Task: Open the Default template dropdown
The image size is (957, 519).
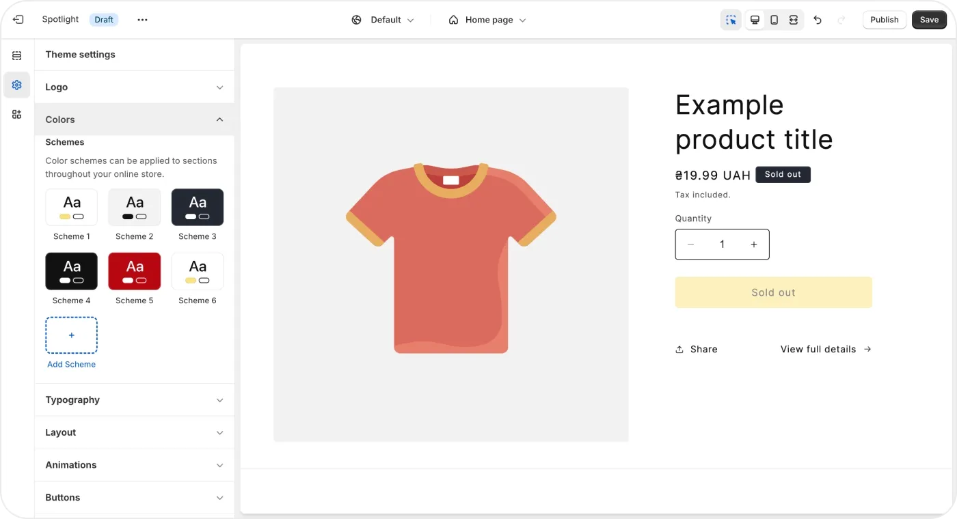Action: coord(383,20)
